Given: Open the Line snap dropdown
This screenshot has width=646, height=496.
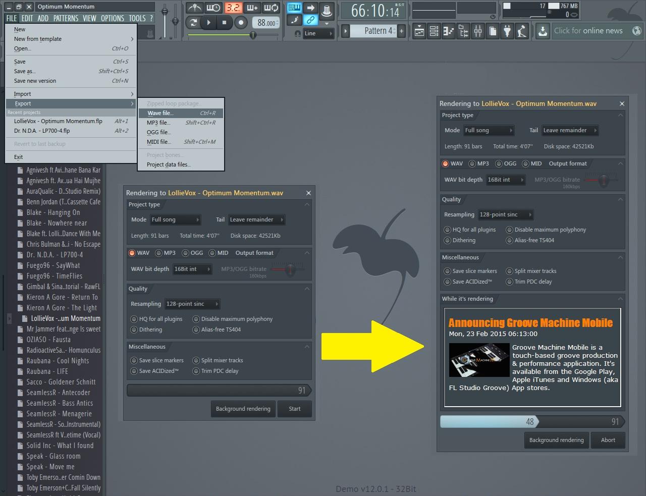Looking at the screenshot, I should tap(318, 33).
